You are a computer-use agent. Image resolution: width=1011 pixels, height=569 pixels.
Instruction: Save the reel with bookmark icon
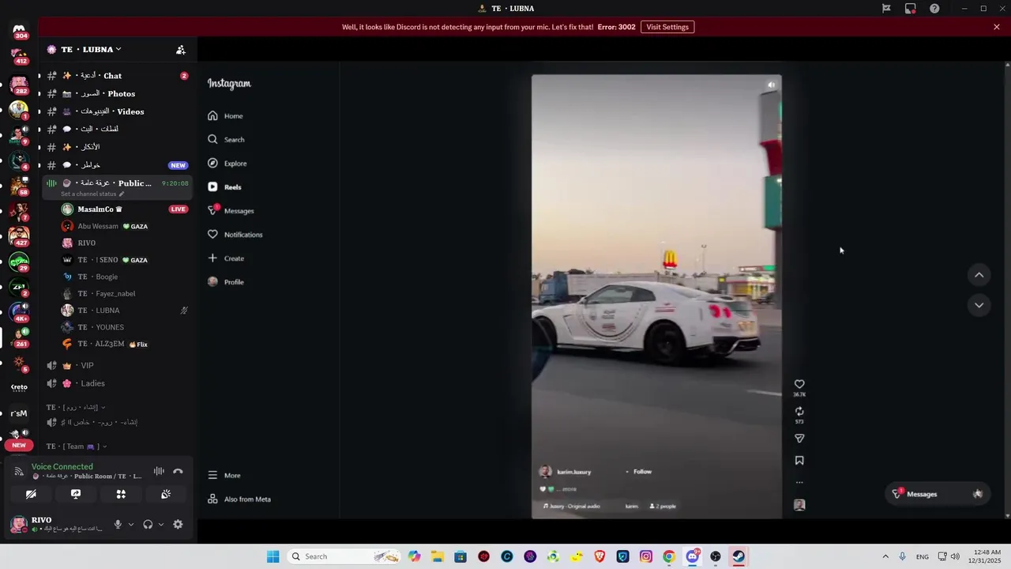point(799,461)
